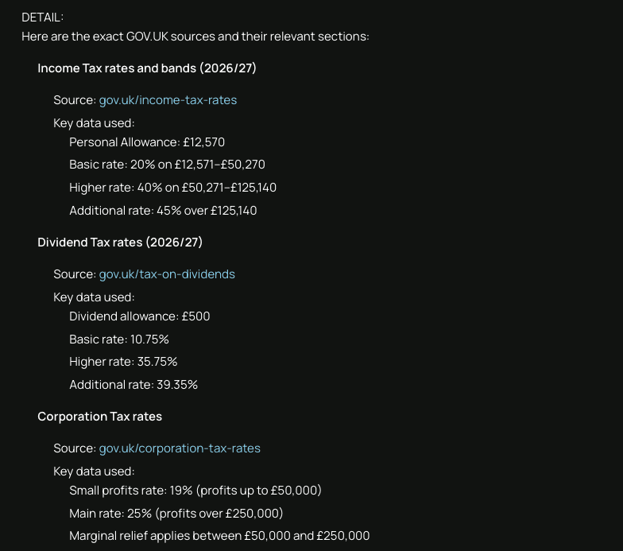623x551 pixels.
Task: Click the Additional rate 39.35% line
Action: point(133,385)
